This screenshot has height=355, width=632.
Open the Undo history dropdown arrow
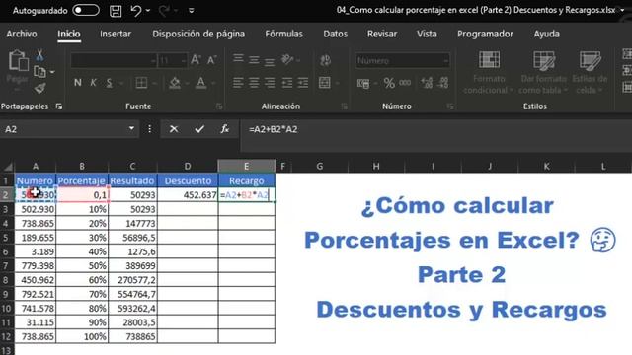tap(148, 11)
